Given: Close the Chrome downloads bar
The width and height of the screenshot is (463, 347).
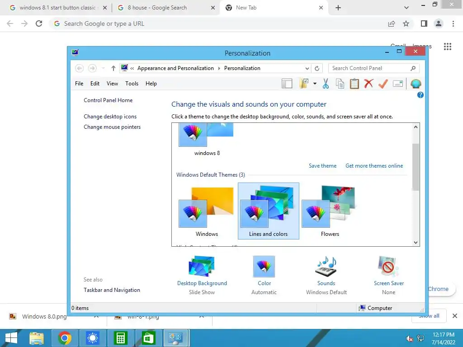Looking at the screenshot, I should (455, 316).
